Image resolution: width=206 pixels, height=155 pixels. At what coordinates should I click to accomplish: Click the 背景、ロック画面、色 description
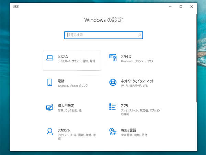[x=70, y=111]
